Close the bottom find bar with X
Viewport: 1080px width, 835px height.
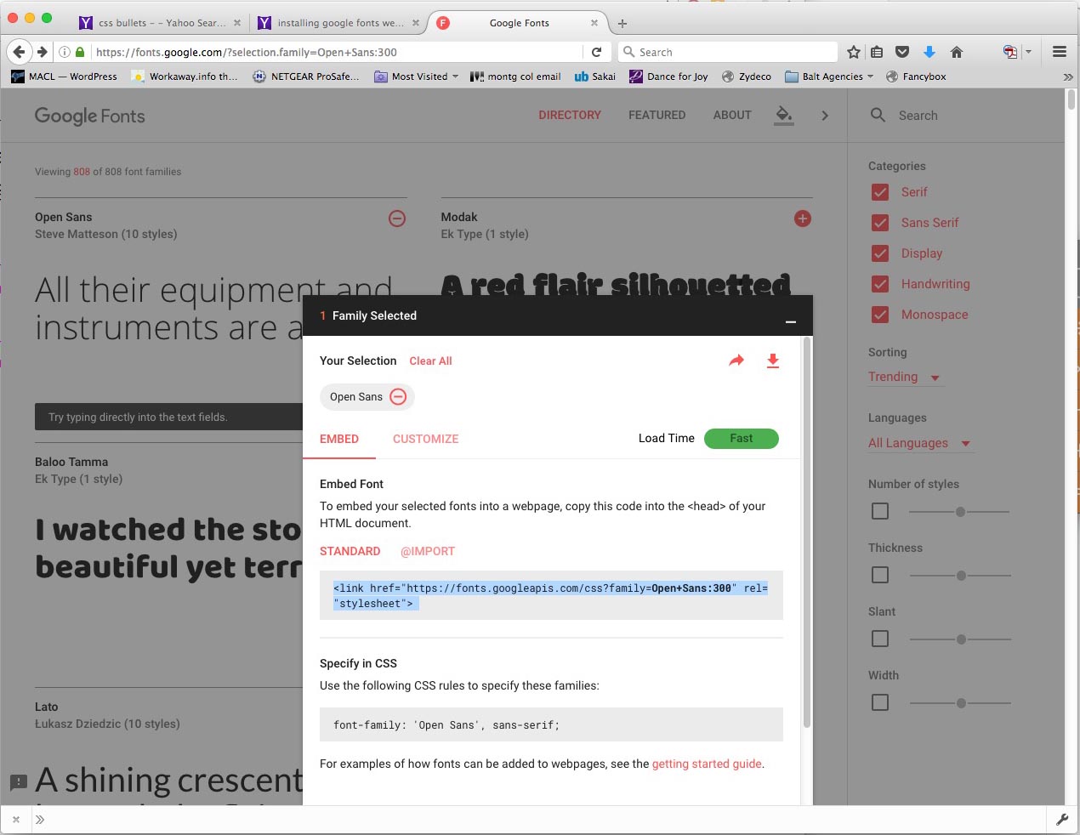[x=16, y=820]
